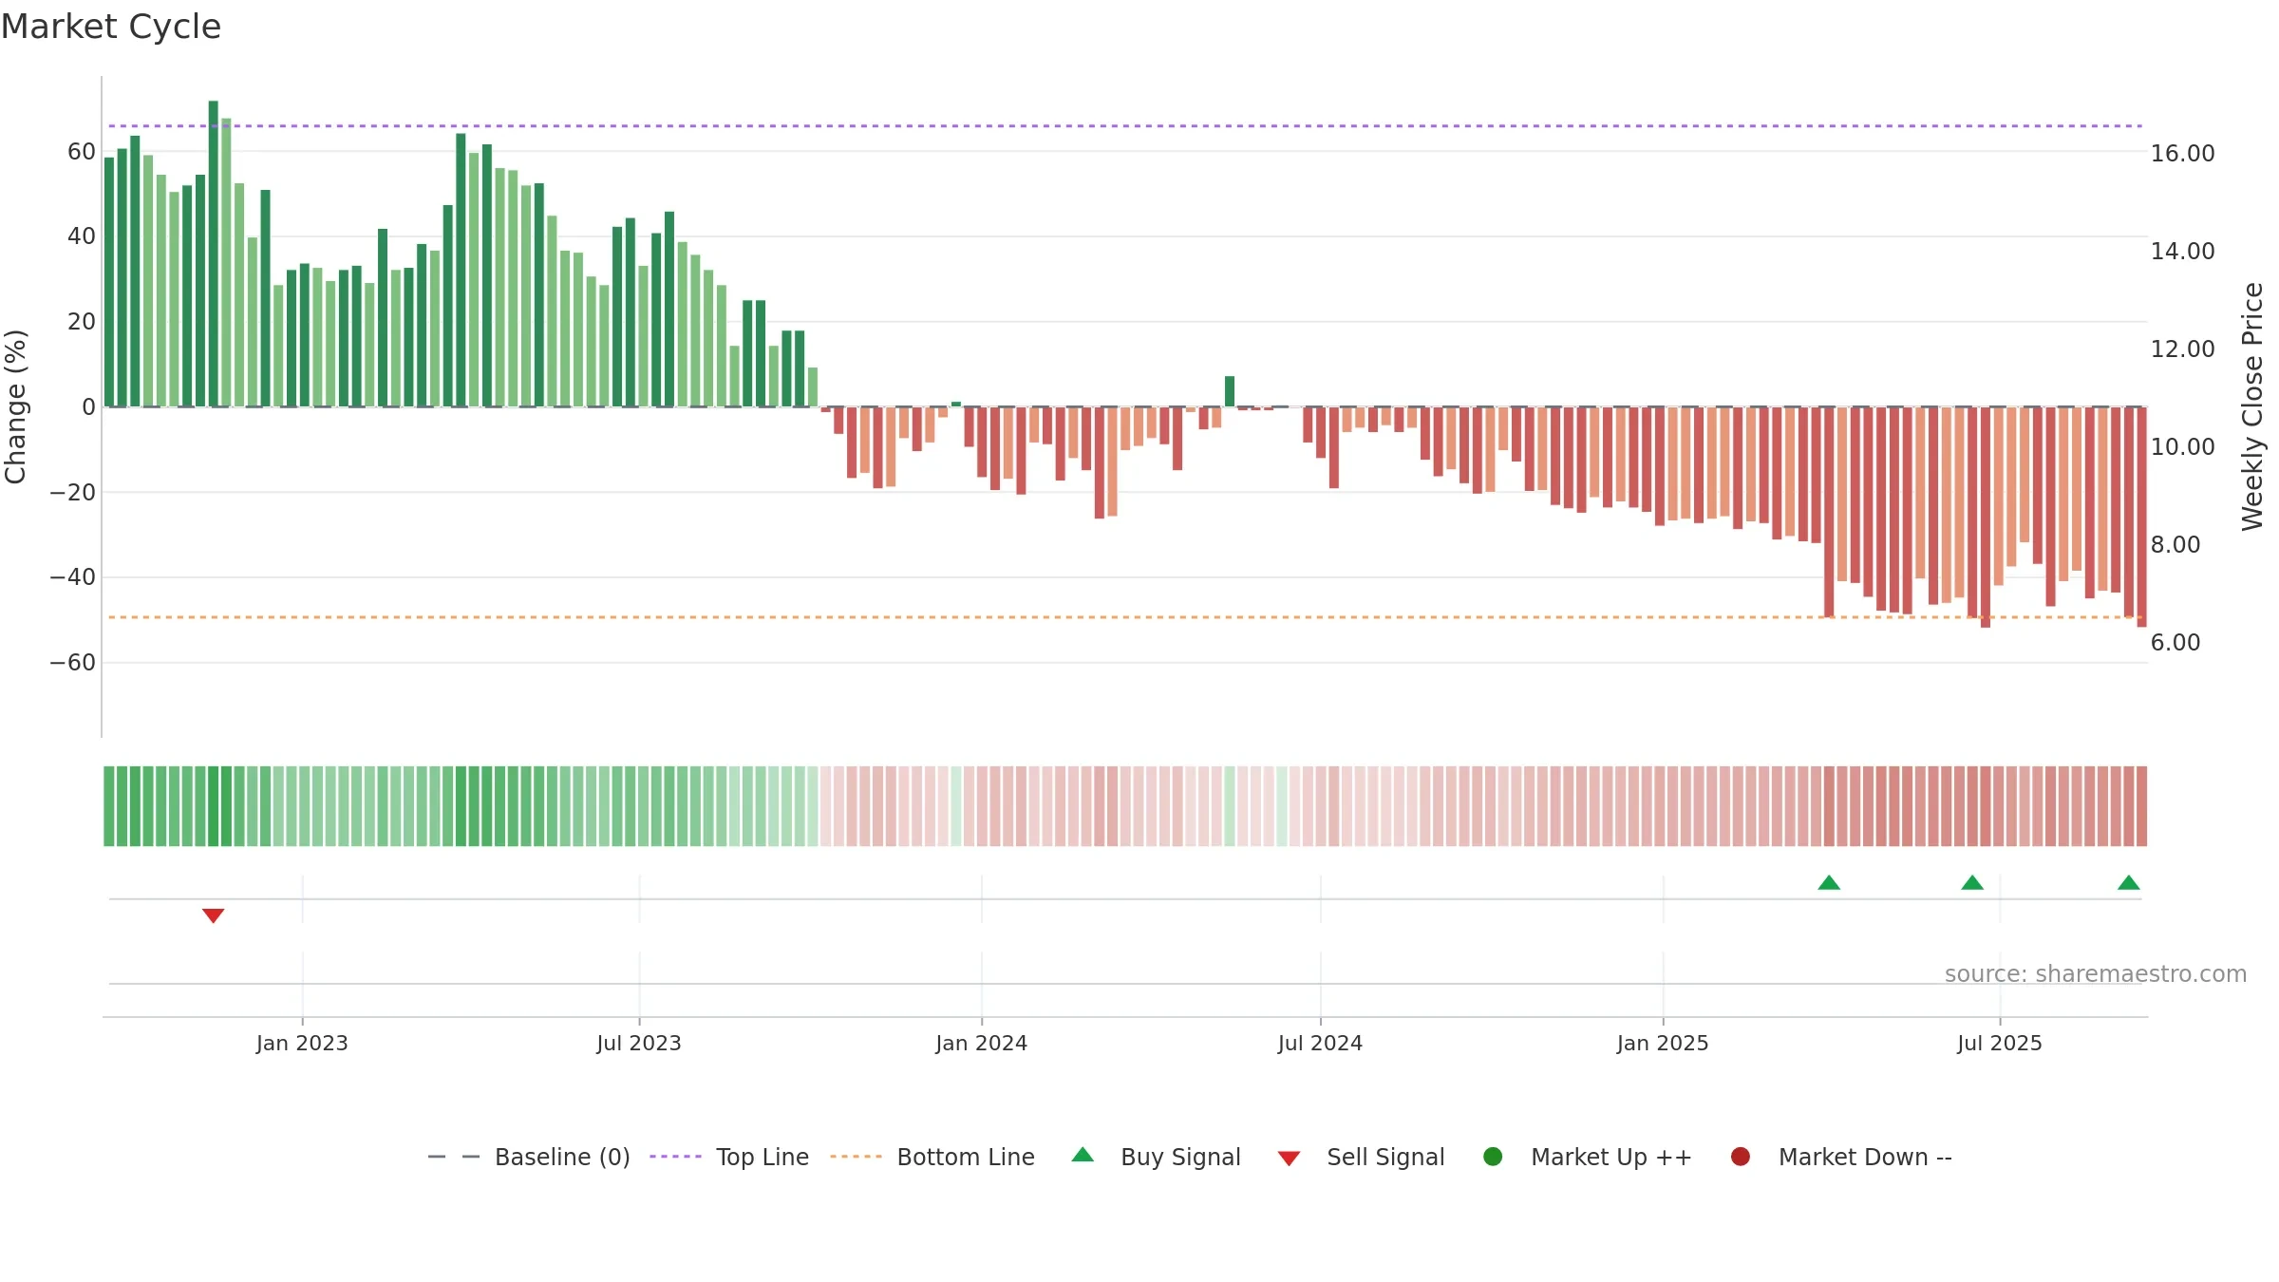Toggle the Sell Signal legend label
The width and height of the screenshot is (2279, 1282).
tap(1385, 1158)
